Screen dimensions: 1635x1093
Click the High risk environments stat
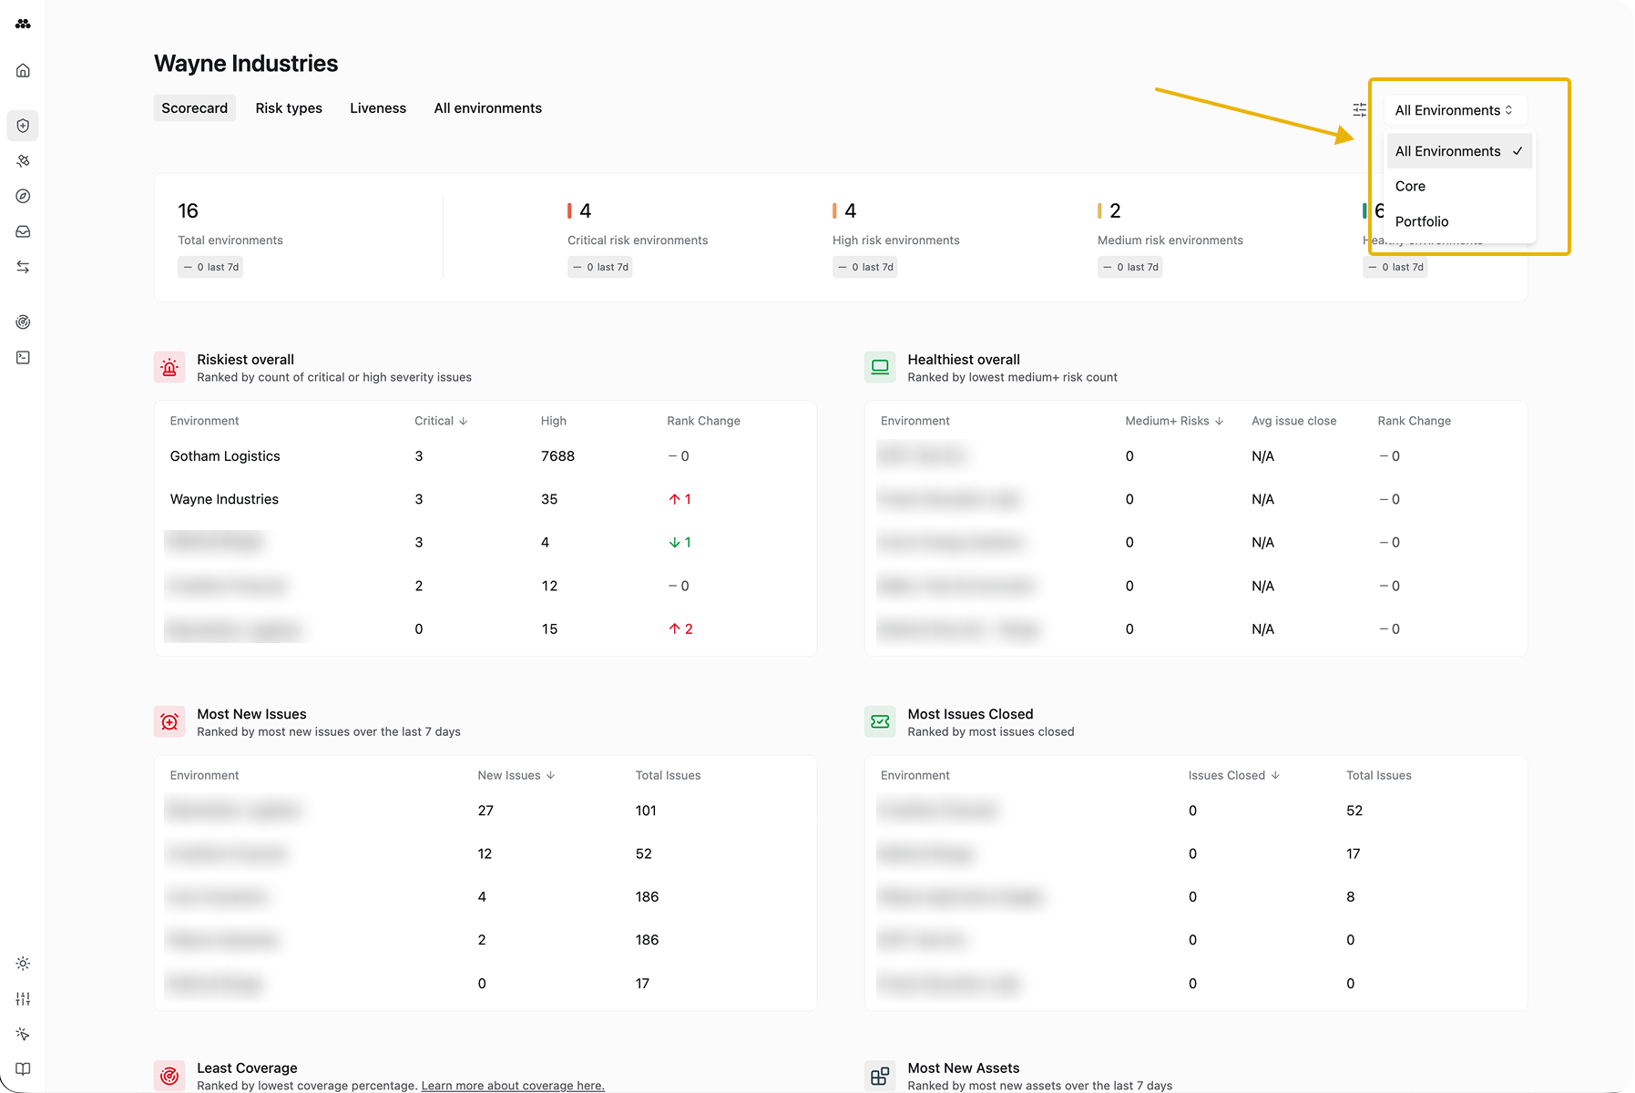[895, 240]
